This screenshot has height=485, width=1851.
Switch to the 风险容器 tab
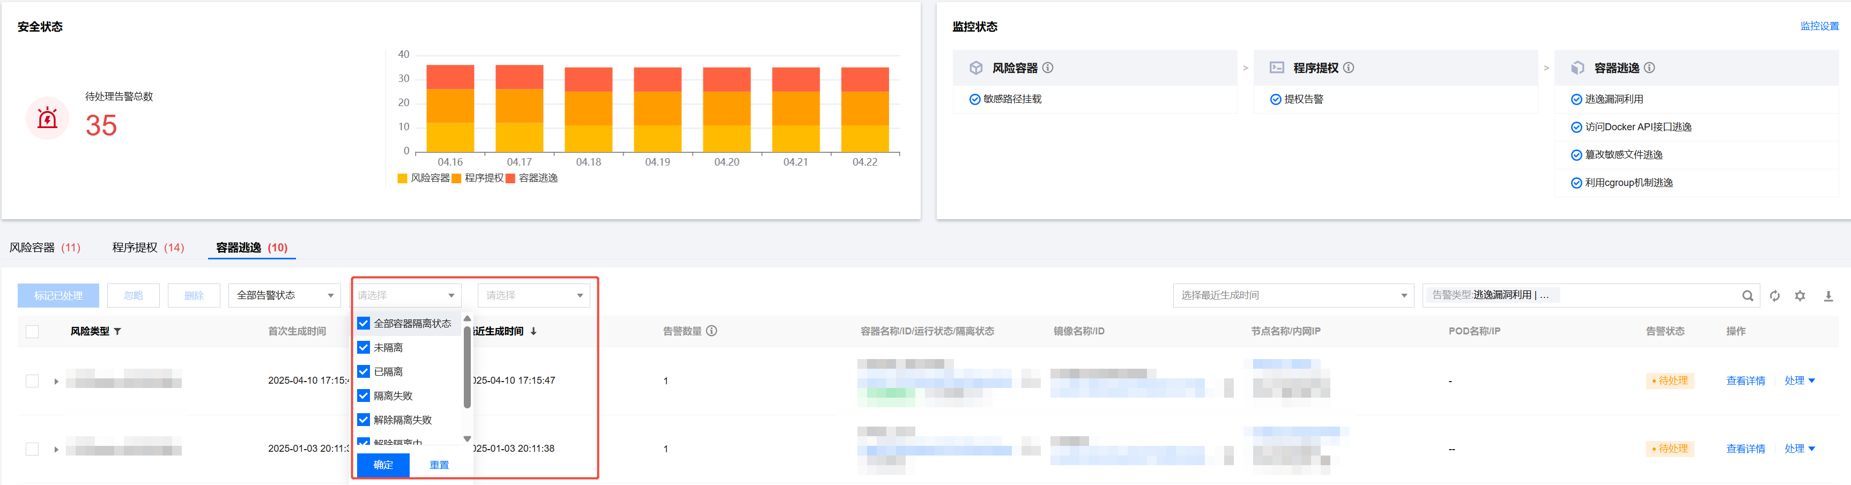(45, 247)
